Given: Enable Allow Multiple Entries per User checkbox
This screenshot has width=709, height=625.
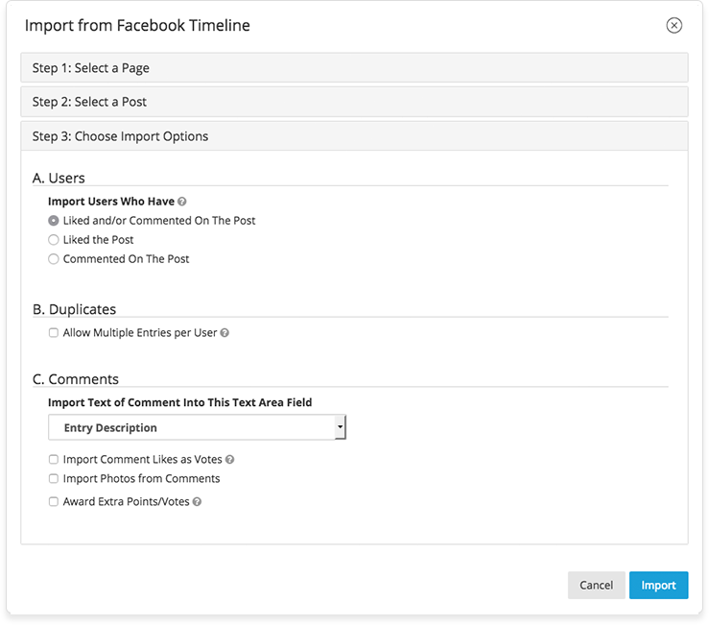Looking at the screenshot, I should coord(54,333).
